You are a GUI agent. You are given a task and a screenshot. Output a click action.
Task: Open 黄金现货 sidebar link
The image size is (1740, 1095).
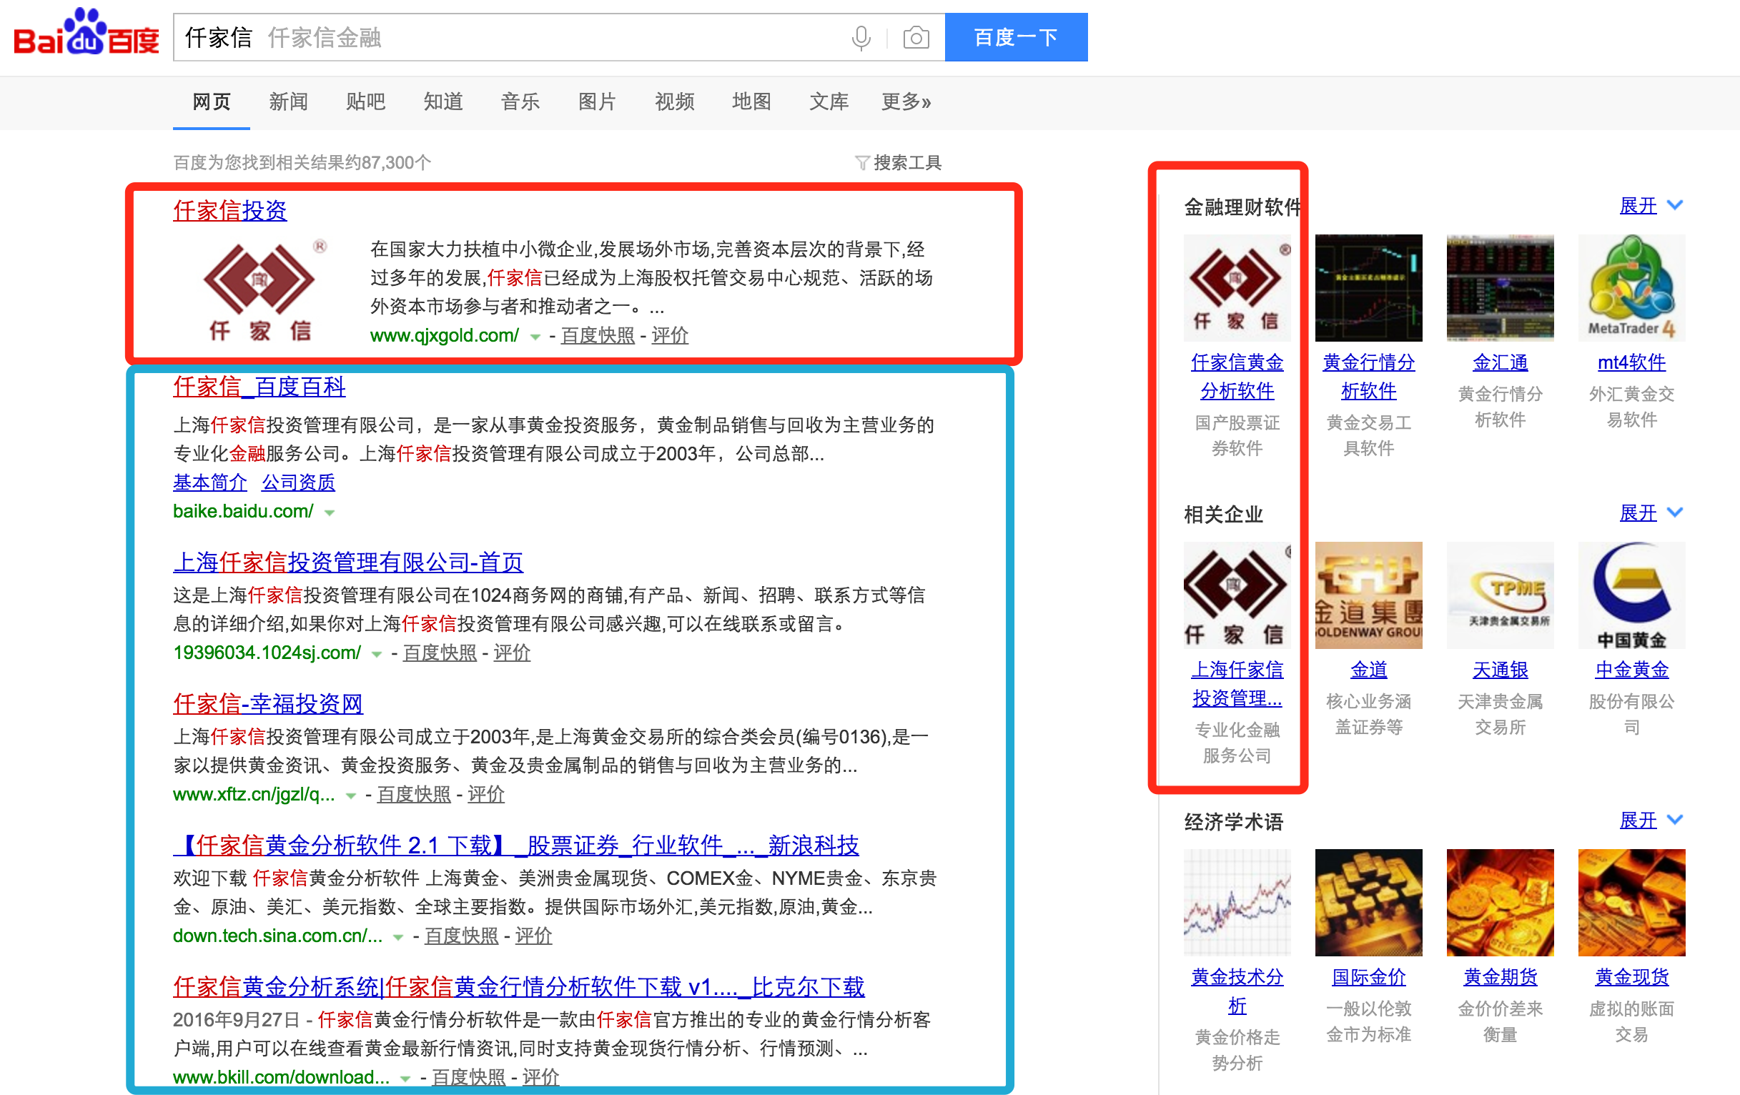[x=1631, y=978]
